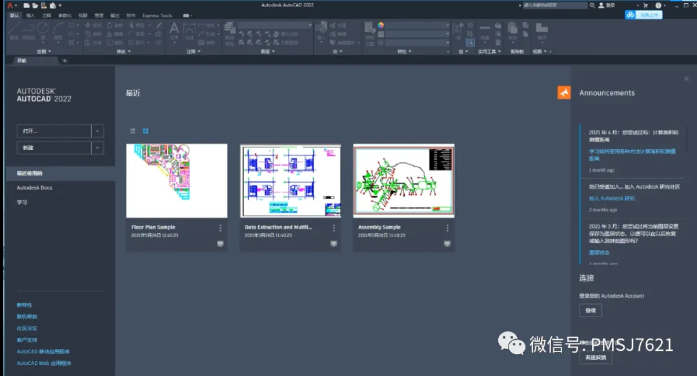Expand the 新建 dropdown arrow
The height and width of the screenshot is (376, 697).
pyautogui.click(x=97, y=148)
